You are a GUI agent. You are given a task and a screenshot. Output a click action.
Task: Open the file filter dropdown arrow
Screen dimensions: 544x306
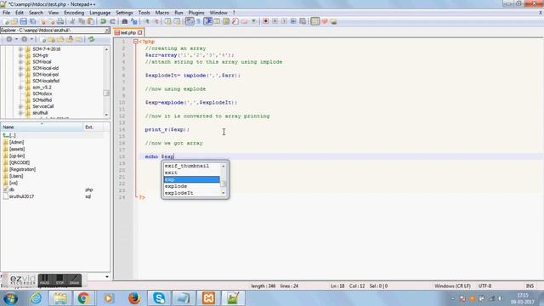[x=107, y=277]
